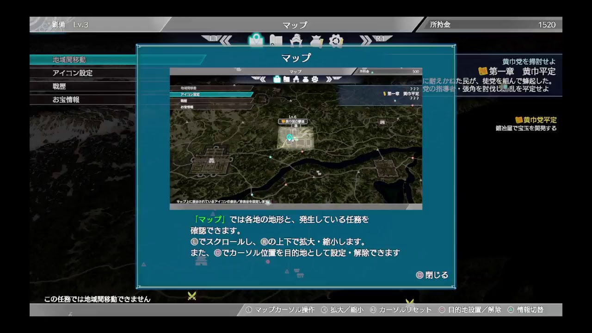Click the Lv.6 黄巾党の拠点 map marker
The width and height of the screenshot is (592, 333).
(292, 121)
